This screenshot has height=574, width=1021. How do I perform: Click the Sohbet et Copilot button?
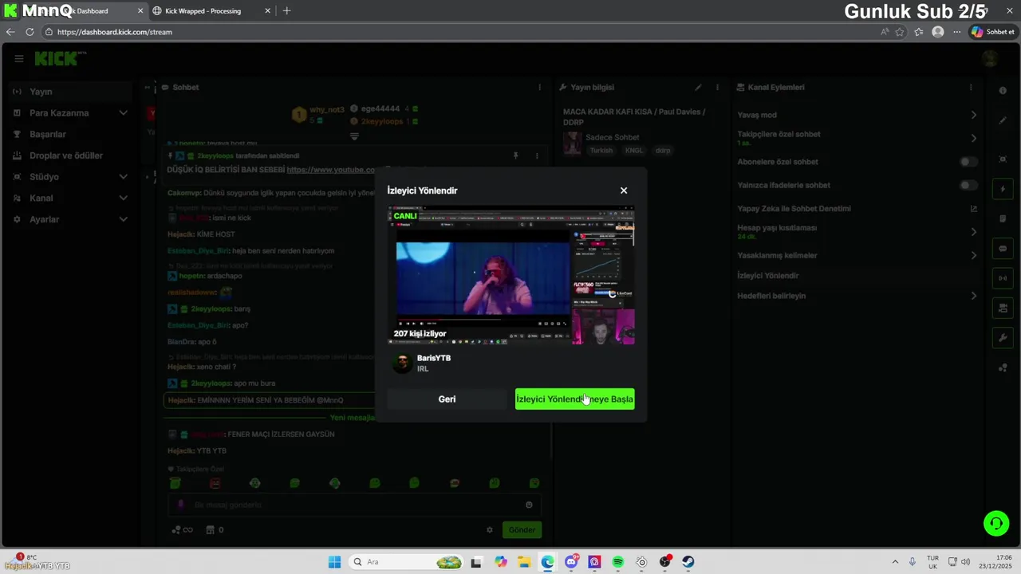click(x=993, y=32)
